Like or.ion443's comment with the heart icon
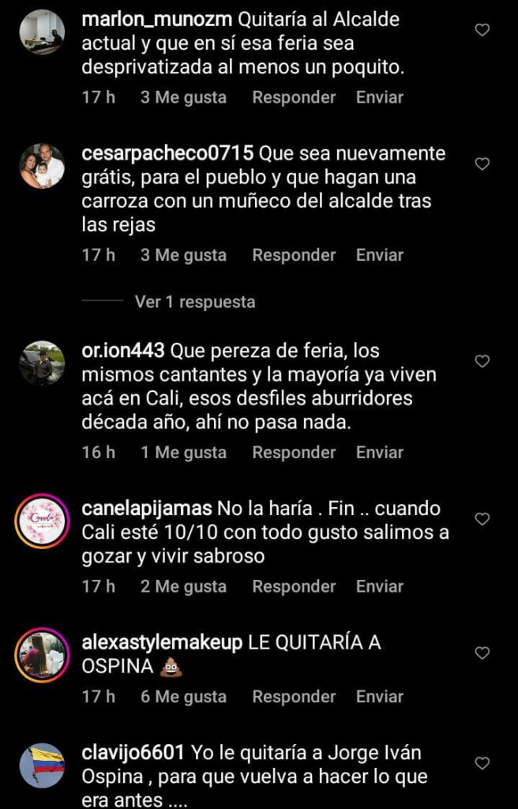 click(482, 362)
